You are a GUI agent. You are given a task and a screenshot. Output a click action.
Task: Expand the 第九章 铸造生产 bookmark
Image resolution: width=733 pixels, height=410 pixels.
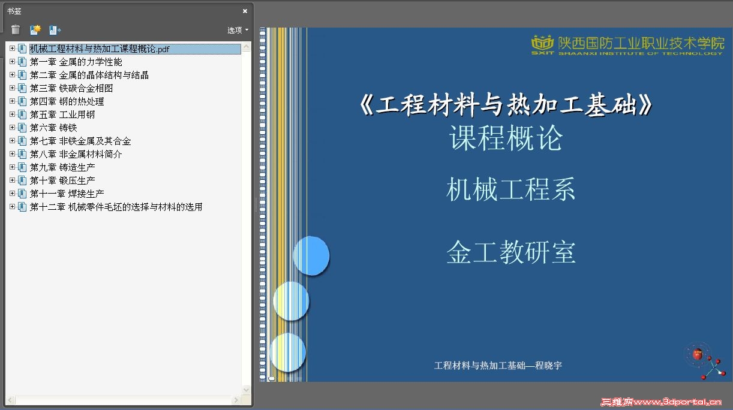point(12,167)
